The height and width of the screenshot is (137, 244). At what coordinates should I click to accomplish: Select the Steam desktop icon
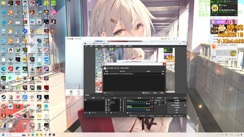click(3, 97)
